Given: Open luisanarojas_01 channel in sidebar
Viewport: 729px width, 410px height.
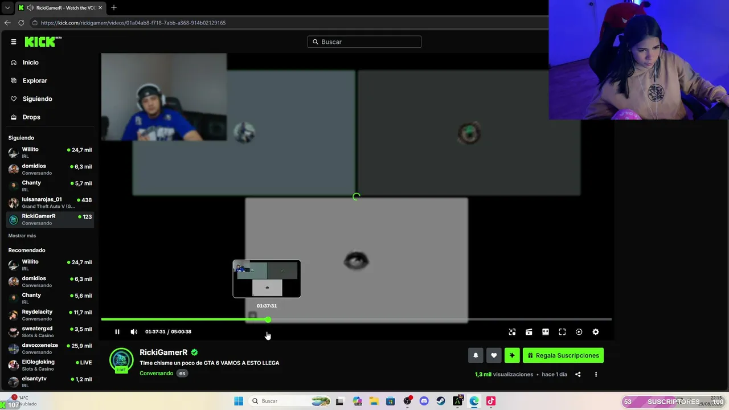Looking at the screenshot, I should 50,202.
